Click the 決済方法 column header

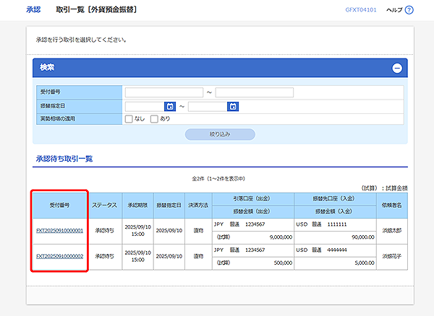tap(198, 206)
